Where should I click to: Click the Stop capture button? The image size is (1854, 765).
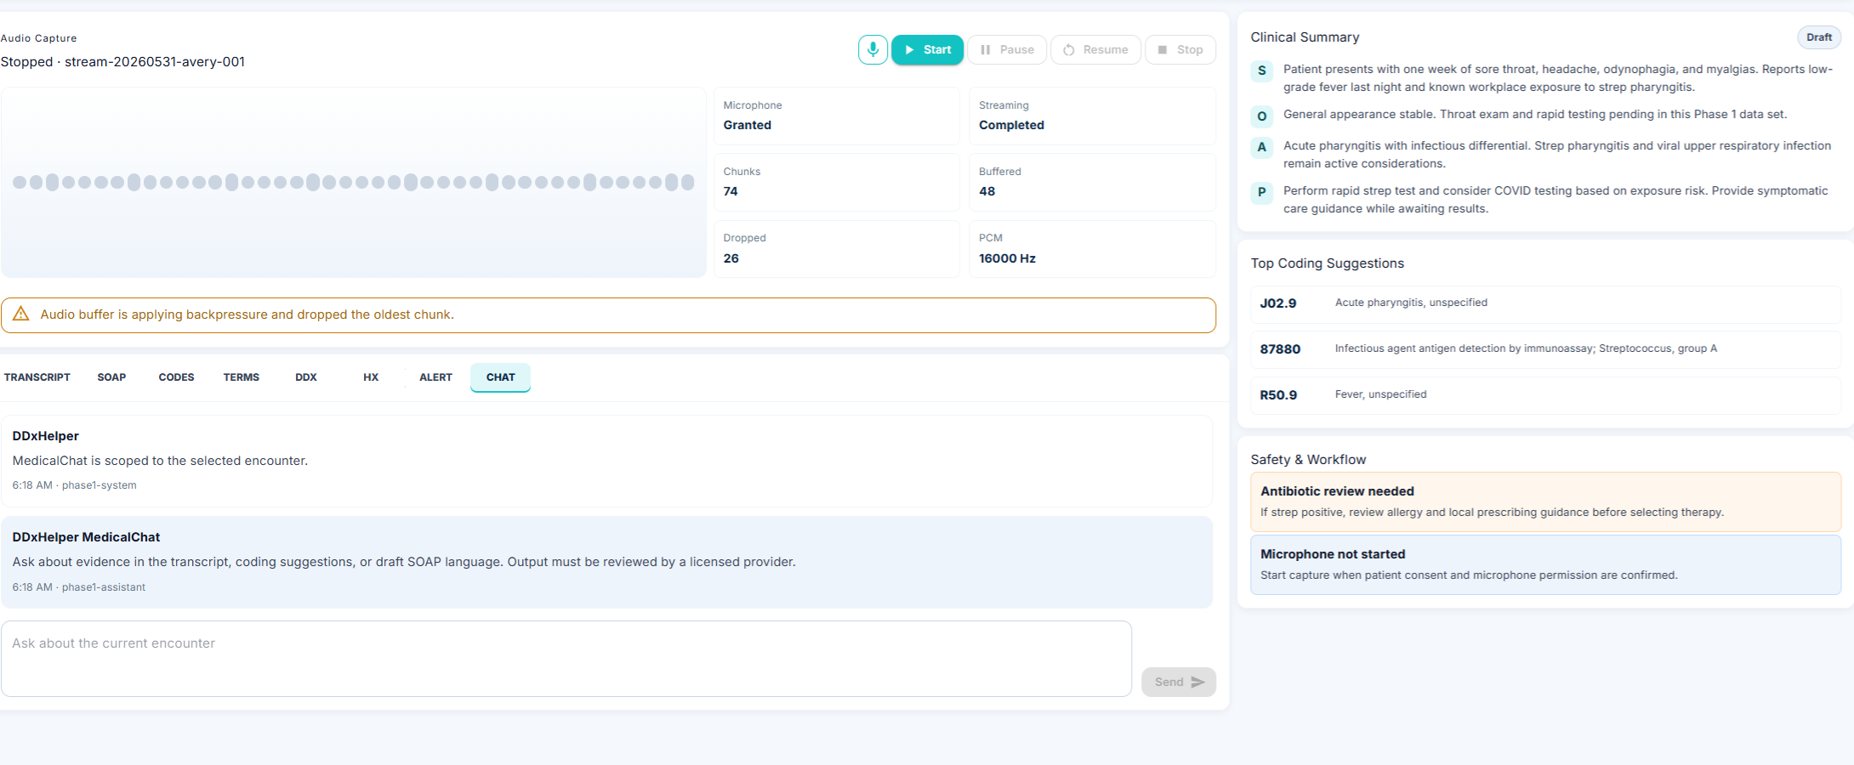[1180, 49]
